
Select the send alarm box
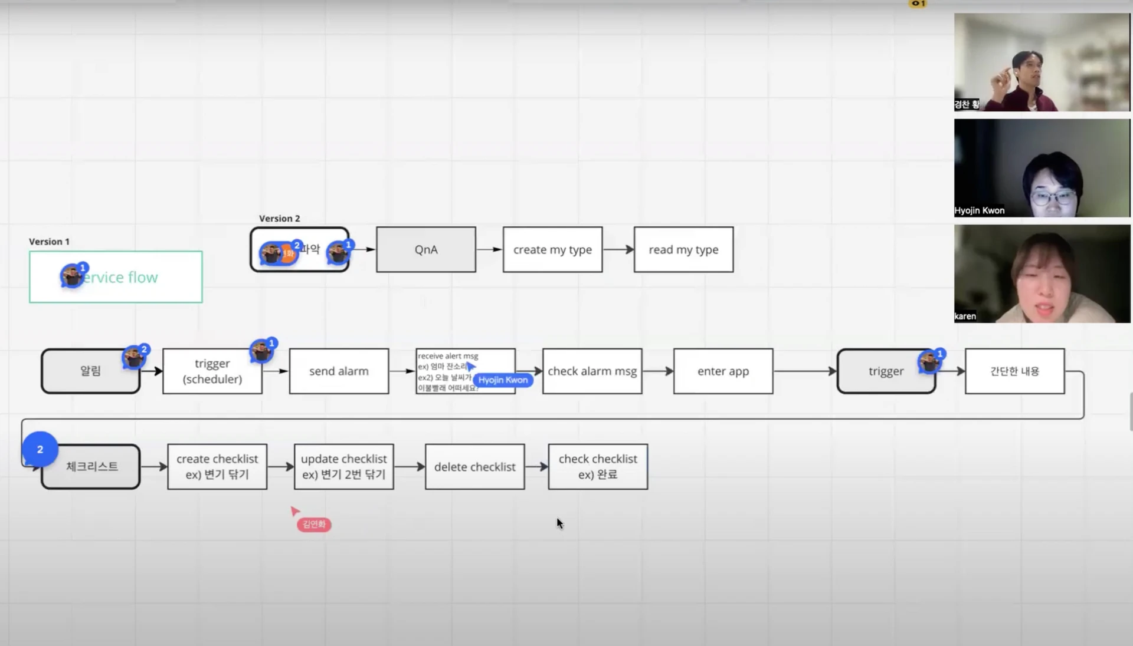339,371
